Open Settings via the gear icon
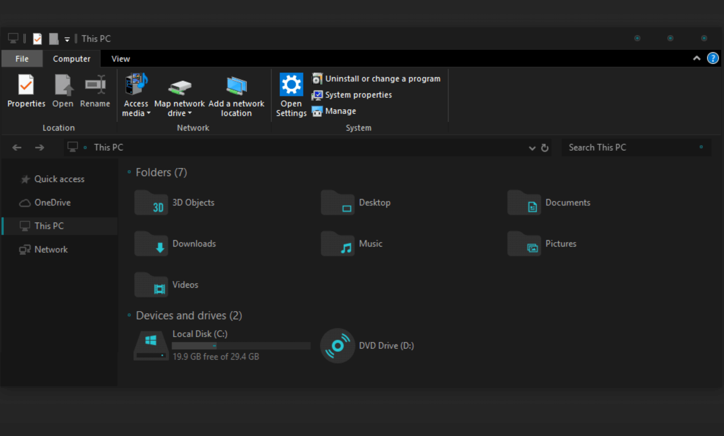 coord(291,86)
